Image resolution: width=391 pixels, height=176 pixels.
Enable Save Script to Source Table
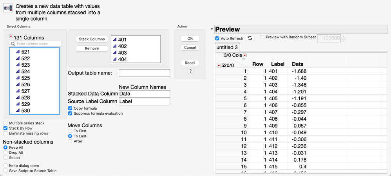pos(5,171)
